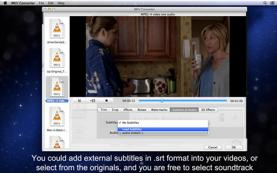The image size is (277, 173).
Task: Switch to the Trim tab
Action: [x=103, y=110]
